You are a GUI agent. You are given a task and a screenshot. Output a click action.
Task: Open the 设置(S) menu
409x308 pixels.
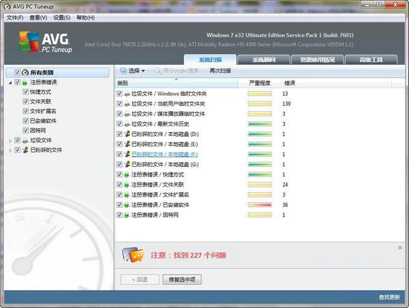(61, 18)
